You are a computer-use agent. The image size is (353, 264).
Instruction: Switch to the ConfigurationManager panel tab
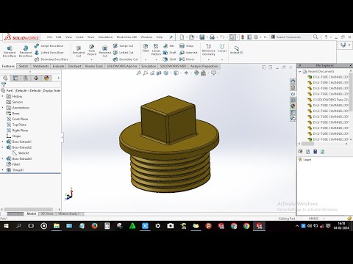[x=26, y=78]
